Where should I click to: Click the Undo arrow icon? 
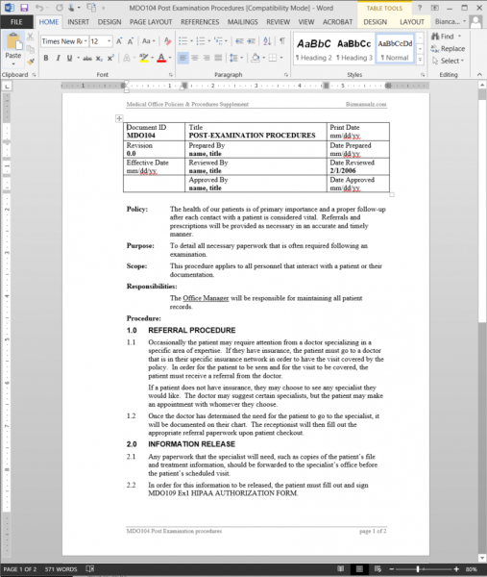click(39, 8)
